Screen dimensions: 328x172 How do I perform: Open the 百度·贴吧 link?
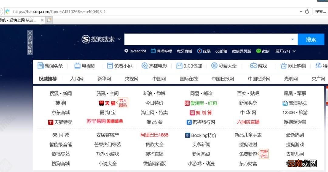[x=248, y=93]
